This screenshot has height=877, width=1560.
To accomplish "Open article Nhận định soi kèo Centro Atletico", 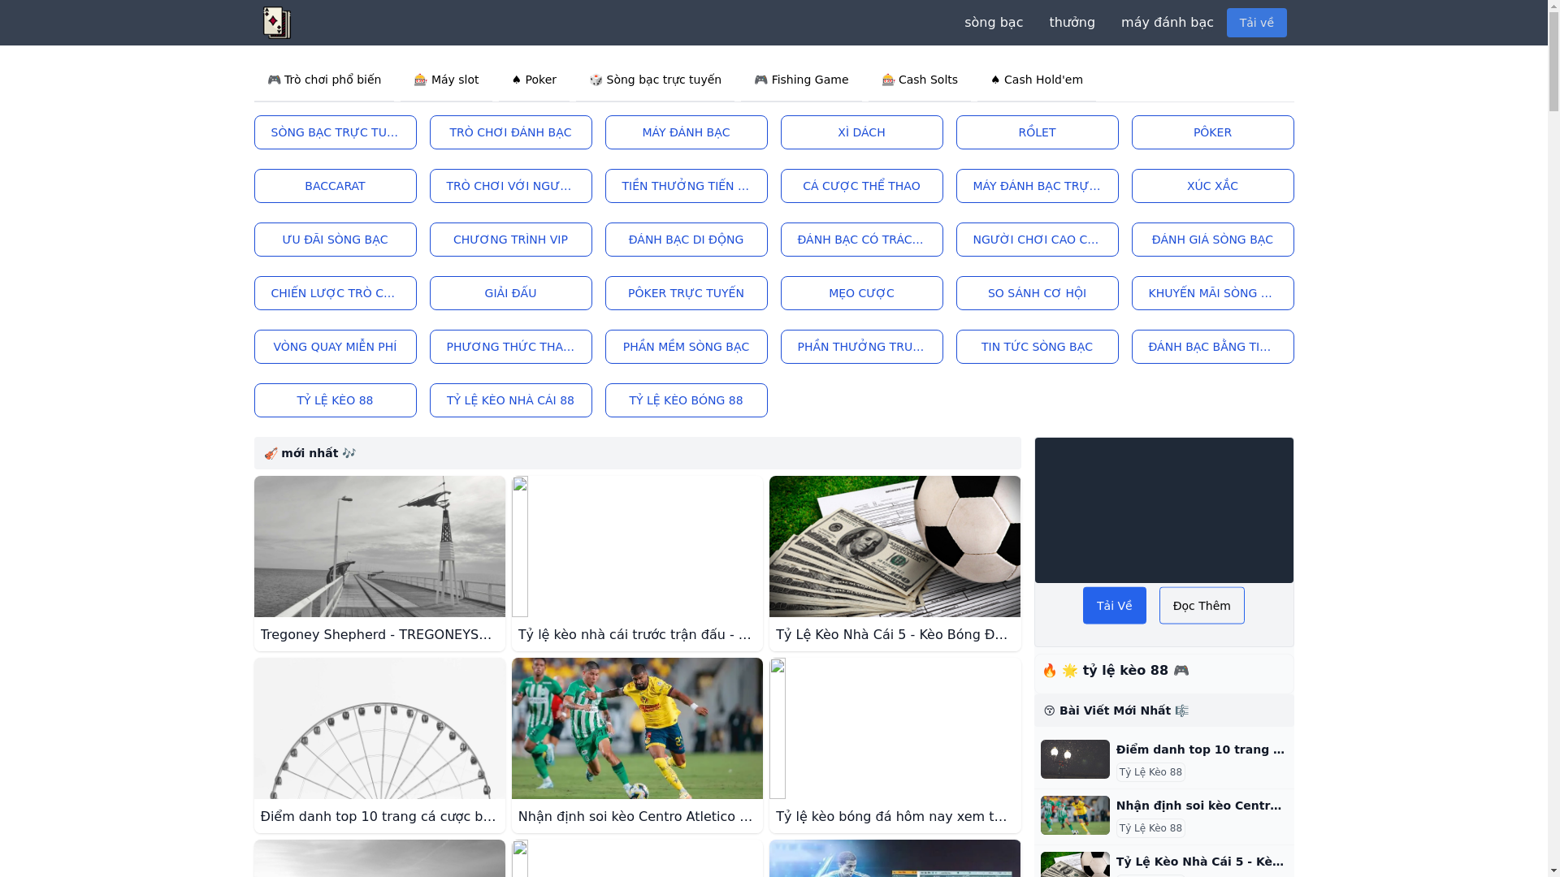I will click(637, 816).
